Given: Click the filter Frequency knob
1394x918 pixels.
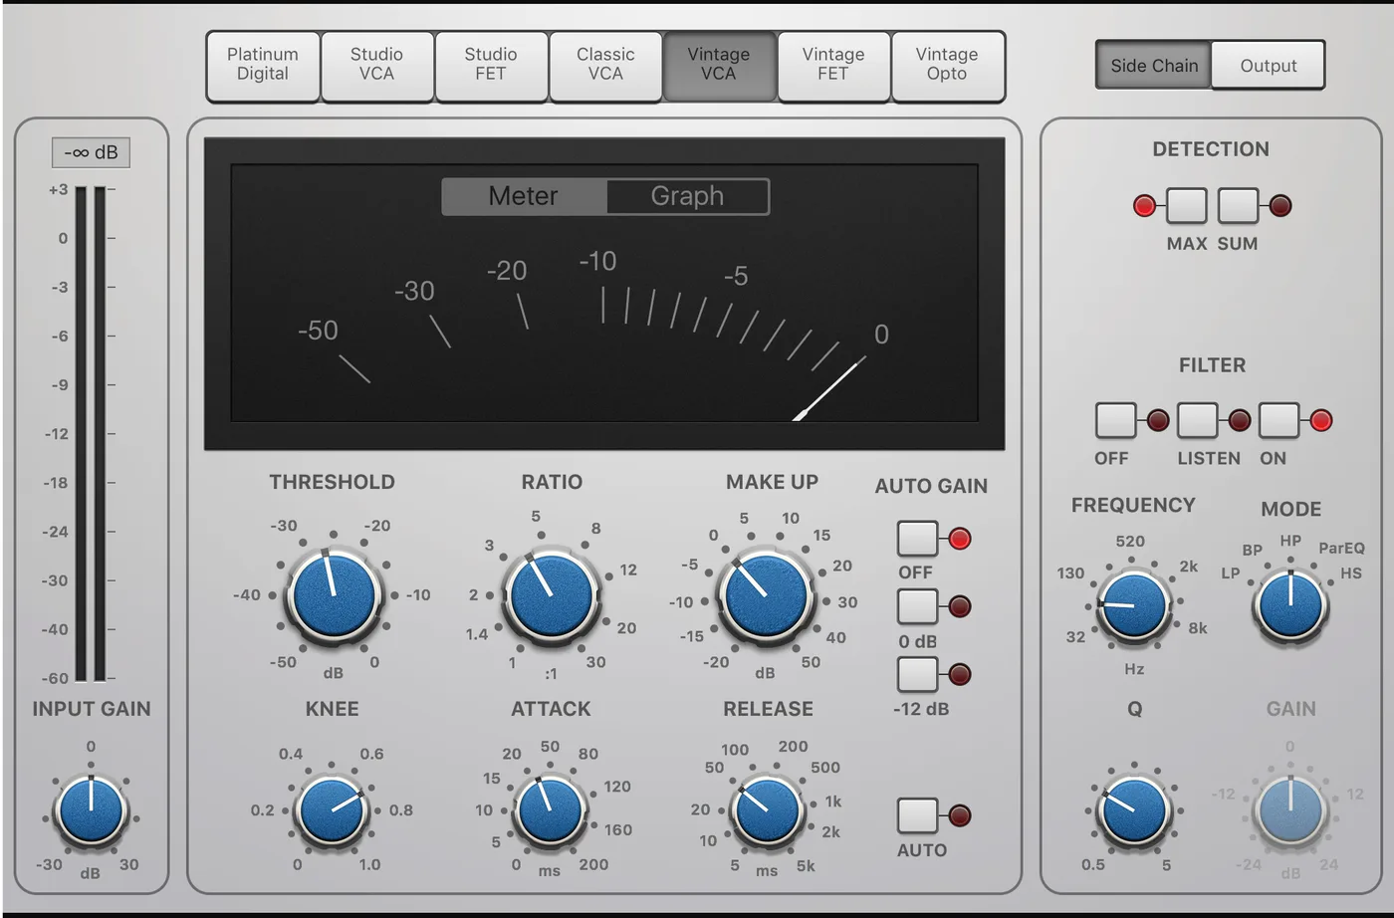Looking at the screenshot, I should coord(1133,606).
